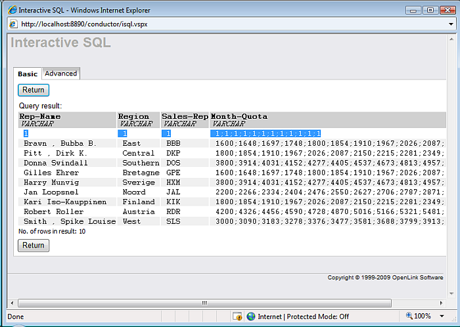Switch to the Basic tab
The height and width of the screenshot is (327, 460).
(x=28, y=74)
